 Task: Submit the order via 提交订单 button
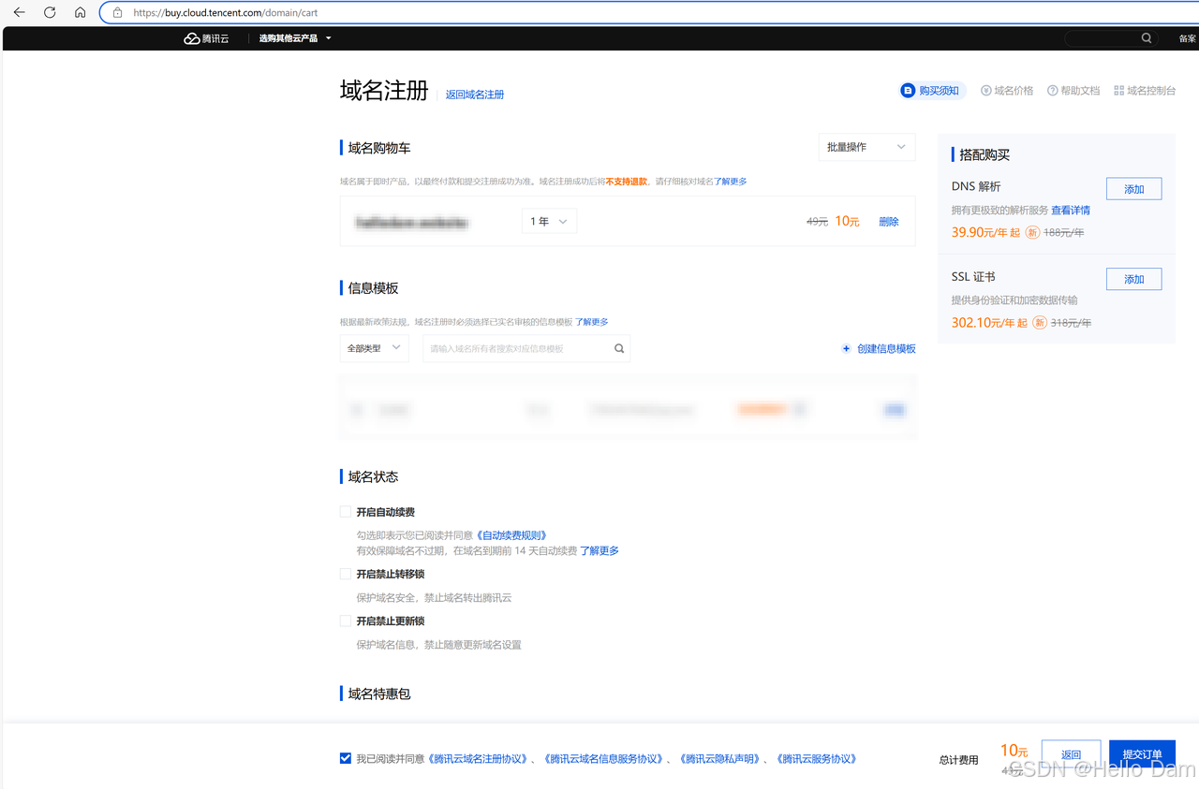click(1142, 753)
